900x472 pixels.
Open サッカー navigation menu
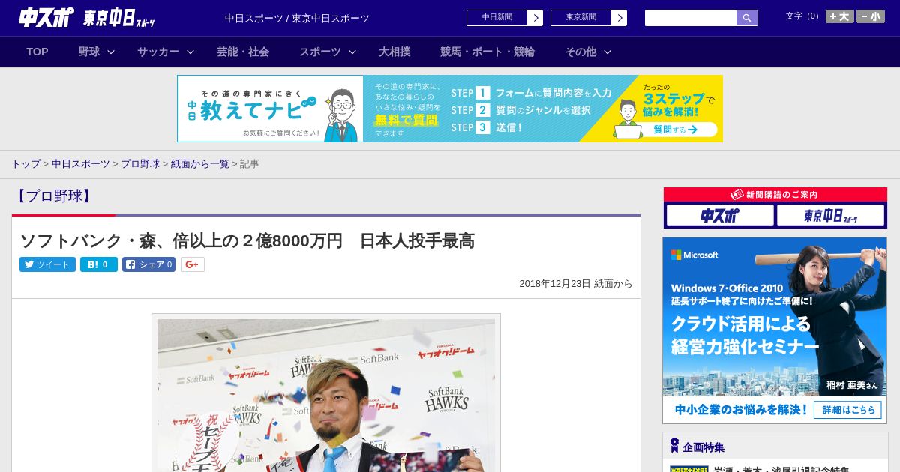click(x=158, y=52)
